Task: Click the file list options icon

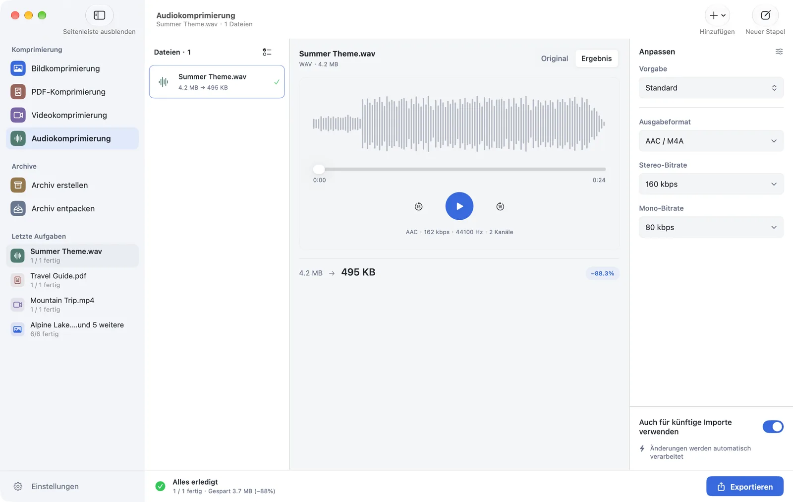Action: pos(267,52)
